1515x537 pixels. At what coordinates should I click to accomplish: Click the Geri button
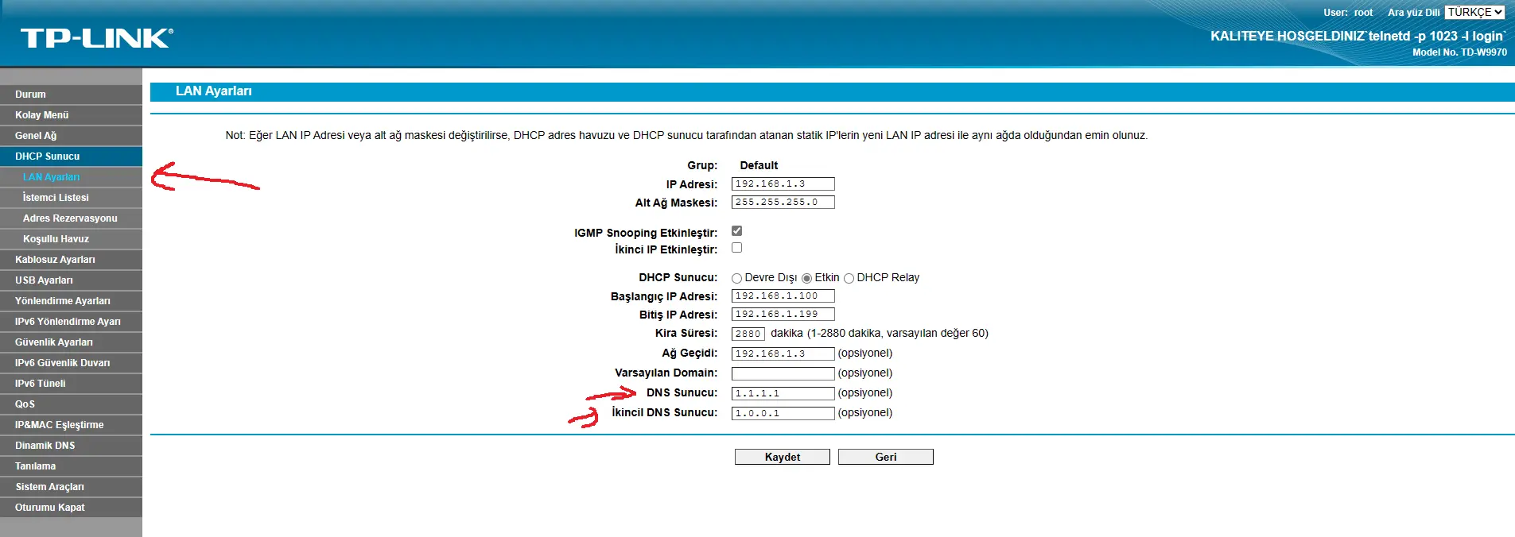coord(886,457)
